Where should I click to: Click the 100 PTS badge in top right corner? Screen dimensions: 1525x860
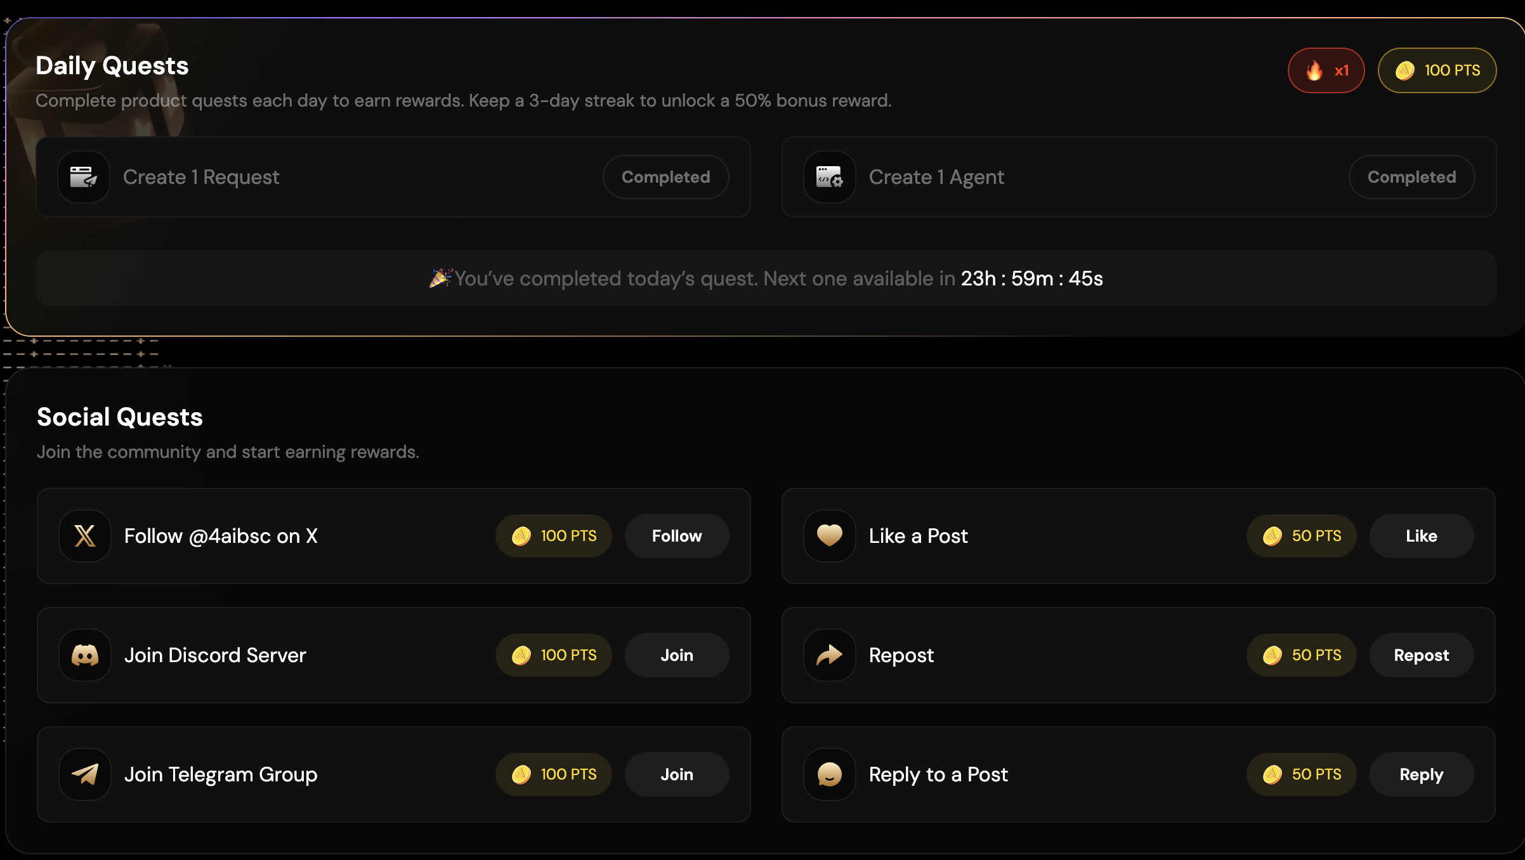1437,70
